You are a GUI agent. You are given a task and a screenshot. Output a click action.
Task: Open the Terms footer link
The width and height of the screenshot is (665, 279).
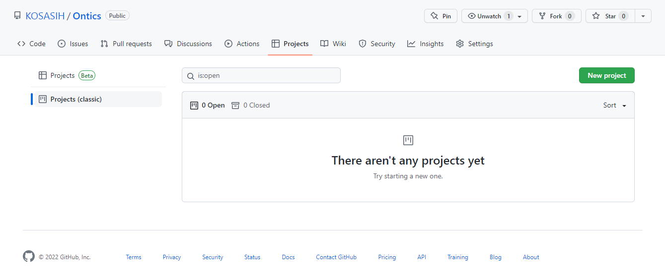(134, 257)
